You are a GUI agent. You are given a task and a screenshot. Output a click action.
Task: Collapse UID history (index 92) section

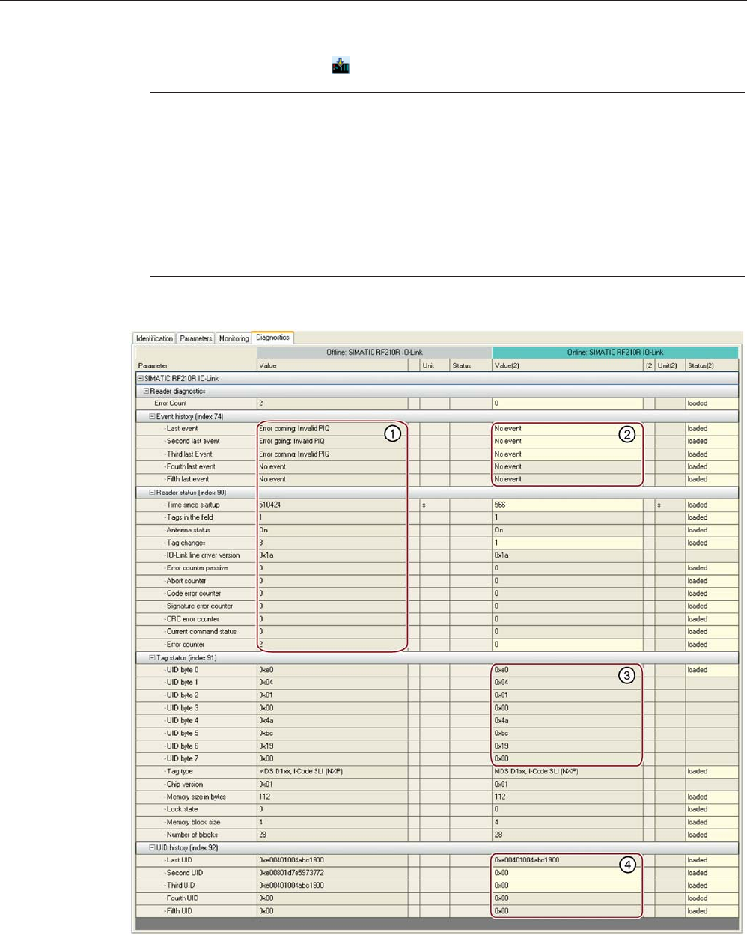click(152, 848)
